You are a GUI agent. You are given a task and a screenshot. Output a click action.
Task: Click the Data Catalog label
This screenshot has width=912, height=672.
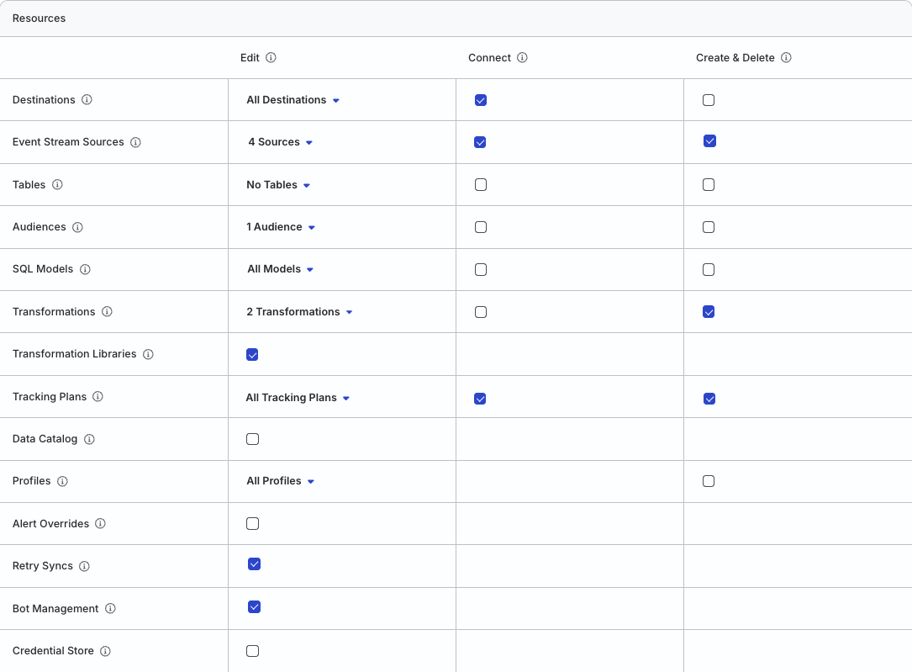(45, 439)
